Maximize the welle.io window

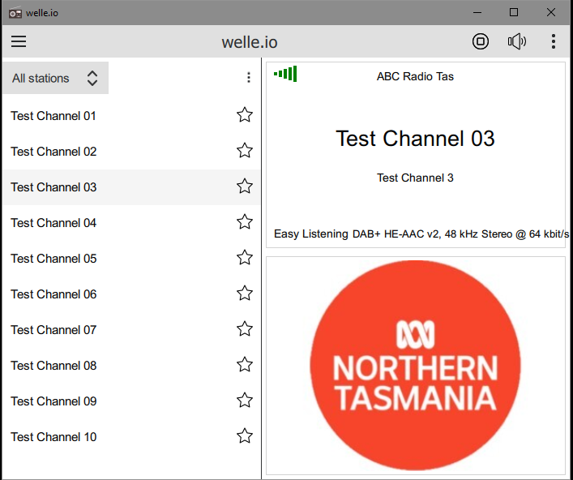[514, 12]
